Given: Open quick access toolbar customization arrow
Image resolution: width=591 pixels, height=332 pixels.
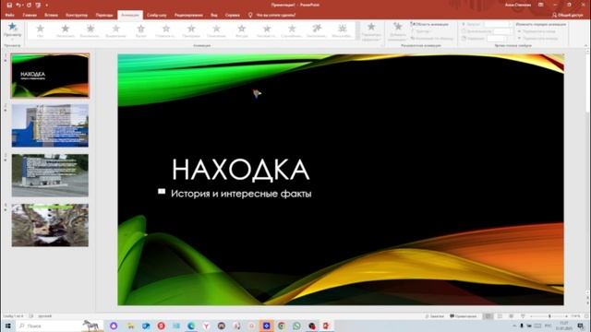Looking at the screenshot, I should 47,6.
